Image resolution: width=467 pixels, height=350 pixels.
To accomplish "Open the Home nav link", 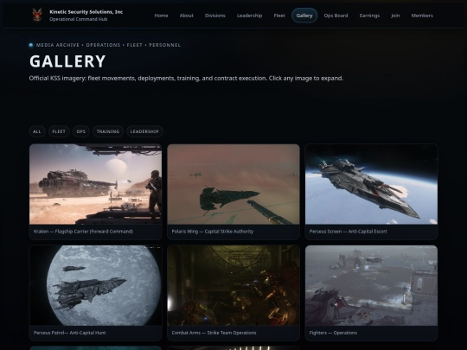I will 161,16.
